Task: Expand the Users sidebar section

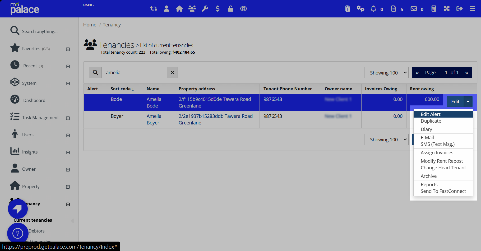Action: [68, 135]
